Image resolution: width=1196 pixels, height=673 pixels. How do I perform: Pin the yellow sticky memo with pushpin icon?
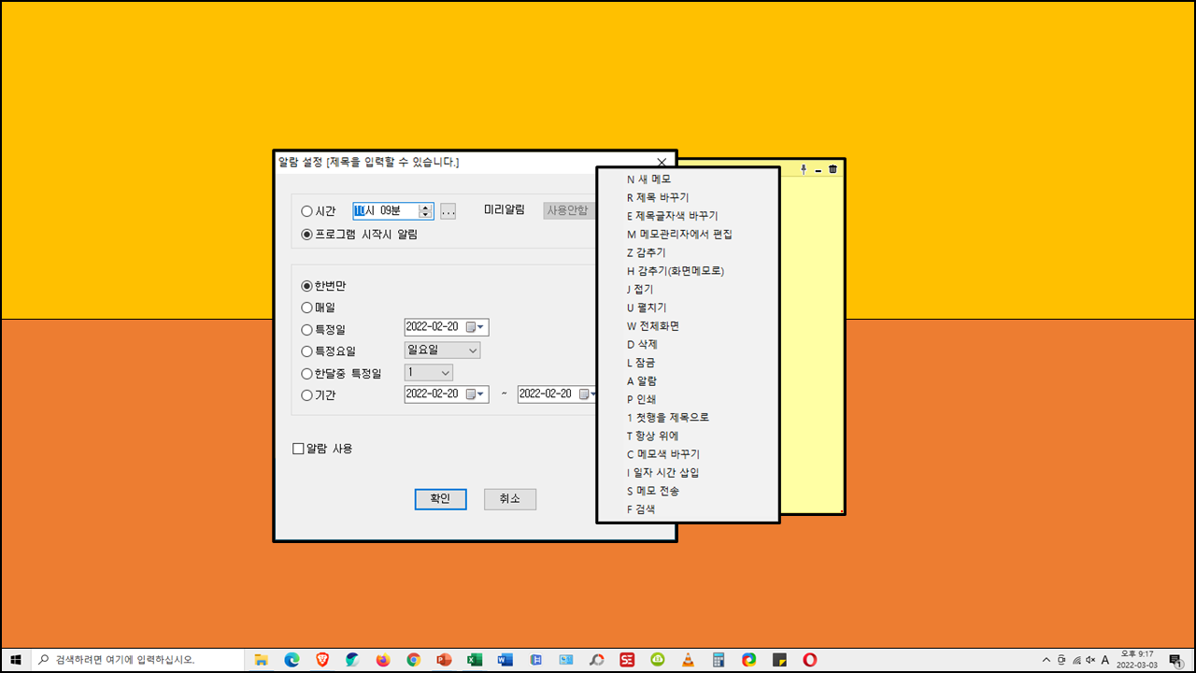pyautogui.click(x=804, y=169)
